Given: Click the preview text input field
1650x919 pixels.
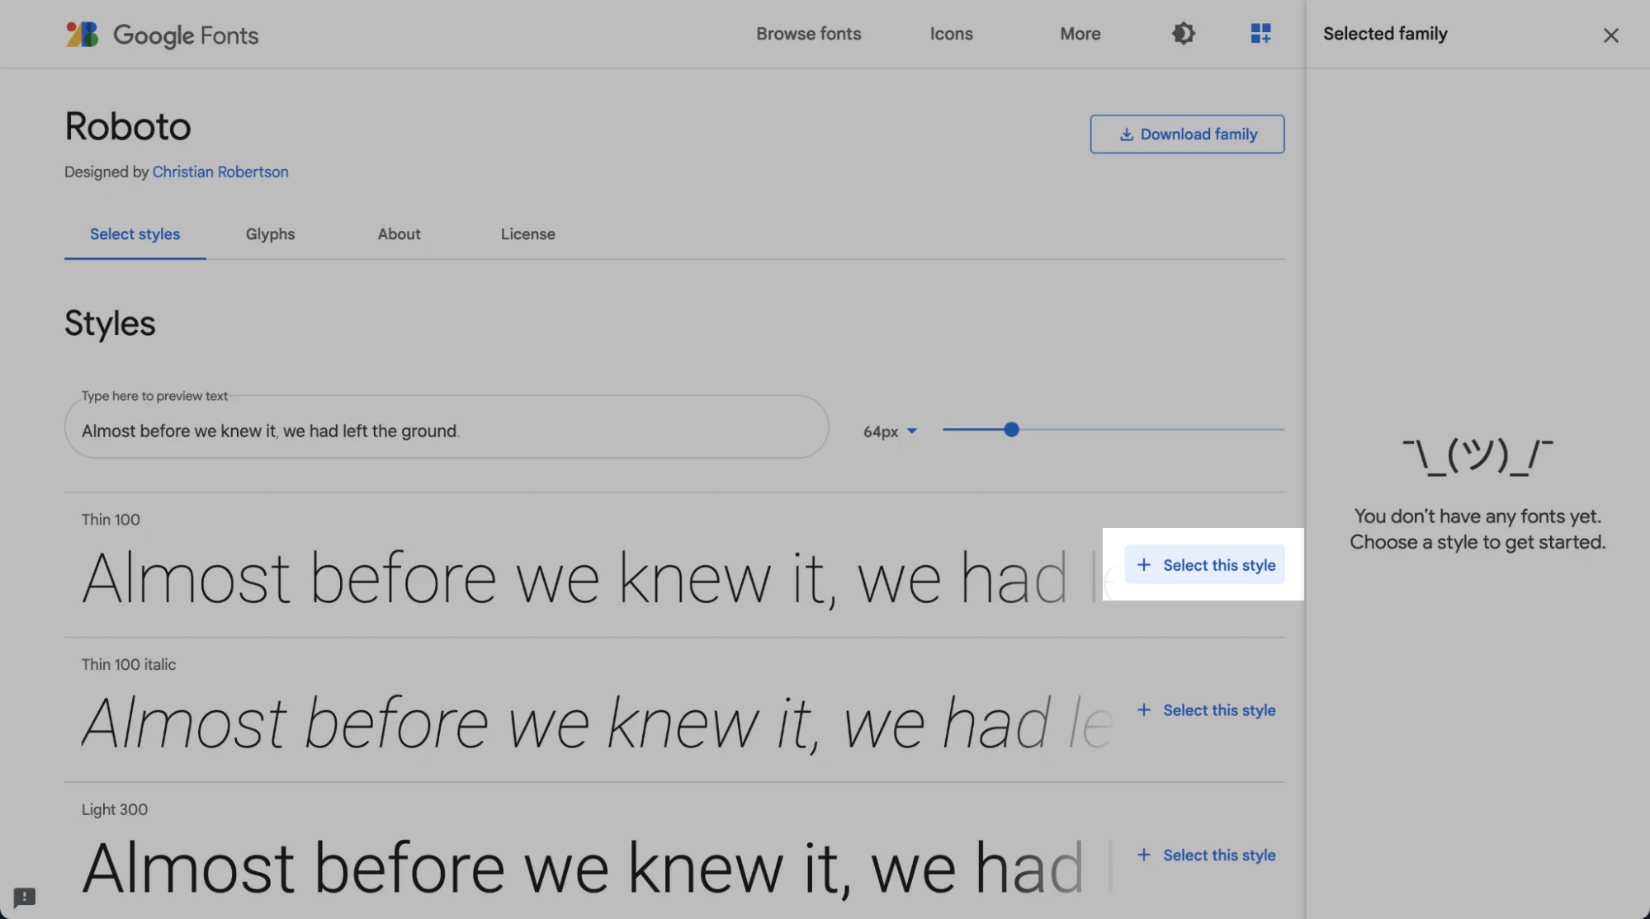Looking at the screenshot, I should [446, 431].
